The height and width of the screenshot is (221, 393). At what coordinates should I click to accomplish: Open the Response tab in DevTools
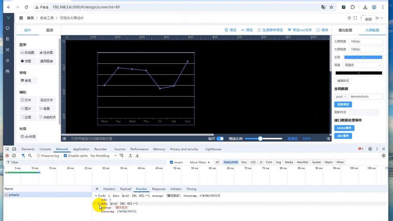(159, 189)
